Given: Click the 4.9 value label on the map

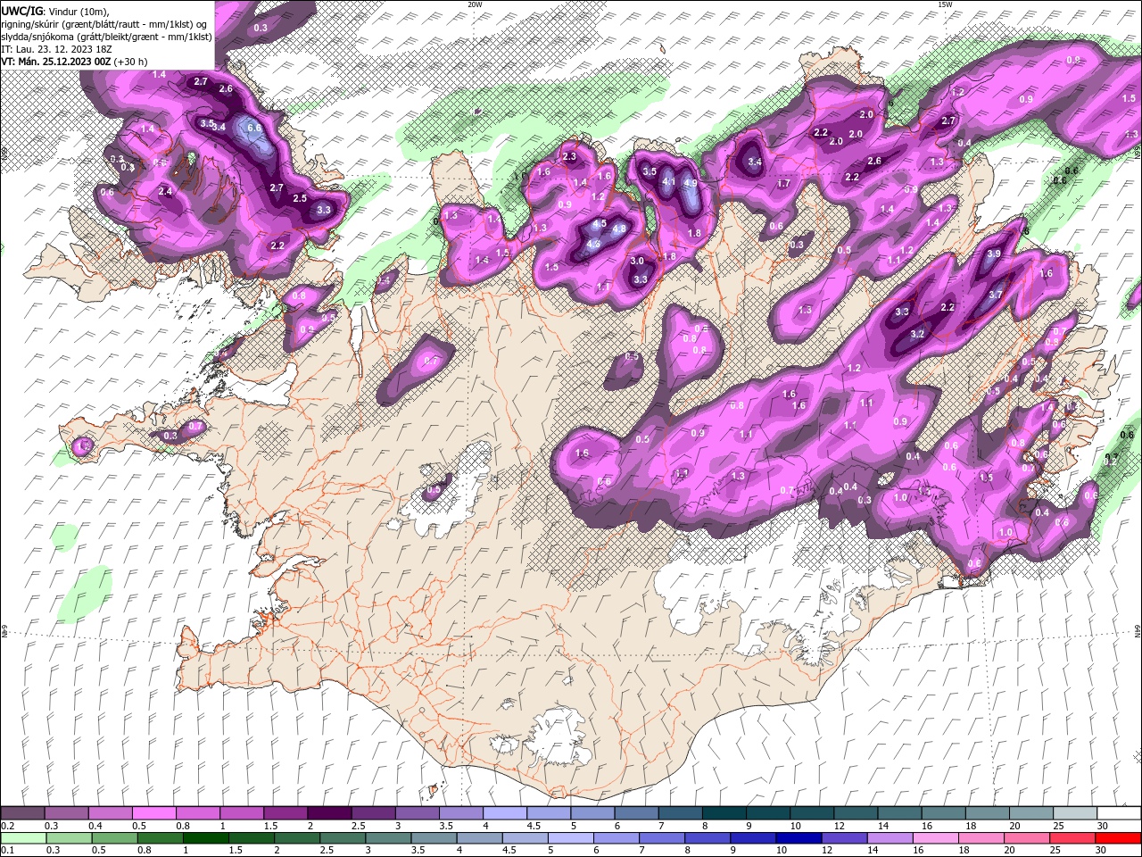Looking at the screenshot, I should 690,183.
